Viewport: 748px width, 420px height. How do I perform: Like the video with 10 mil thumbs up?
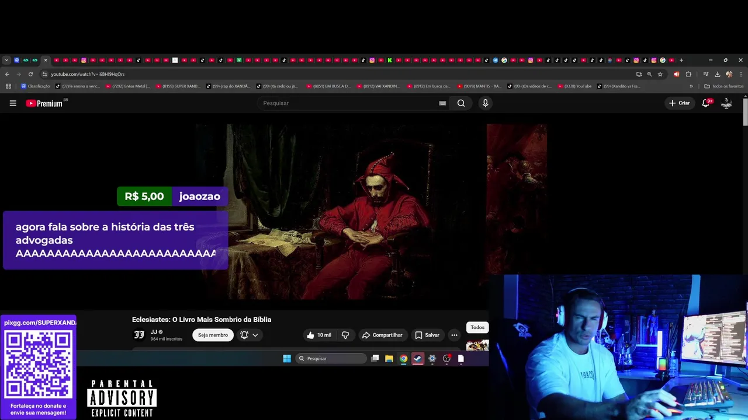320,335
